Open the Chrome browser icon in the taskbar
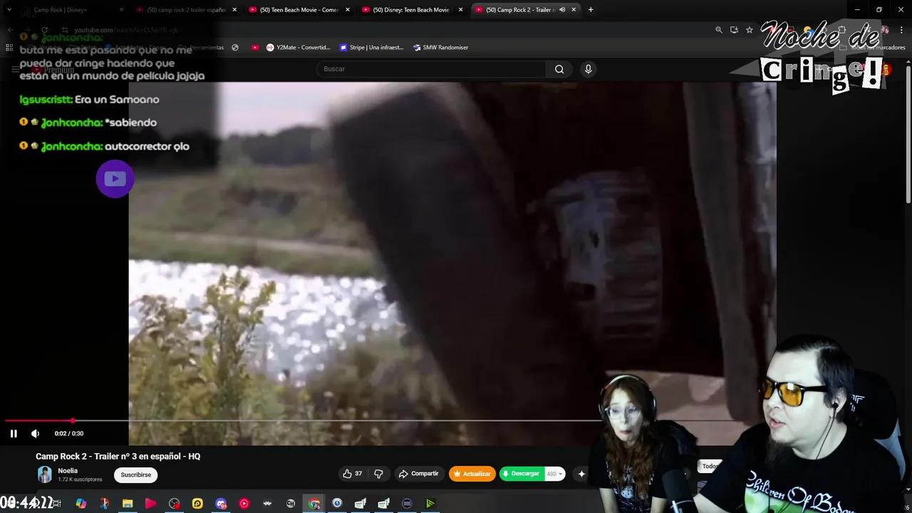The height and width of the screenshot is (513, 912). [x=313, y=504]
